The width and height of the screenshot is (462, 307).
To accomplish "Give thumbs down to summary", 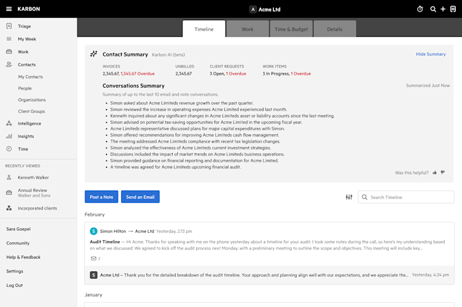I will tap(442, 172).
